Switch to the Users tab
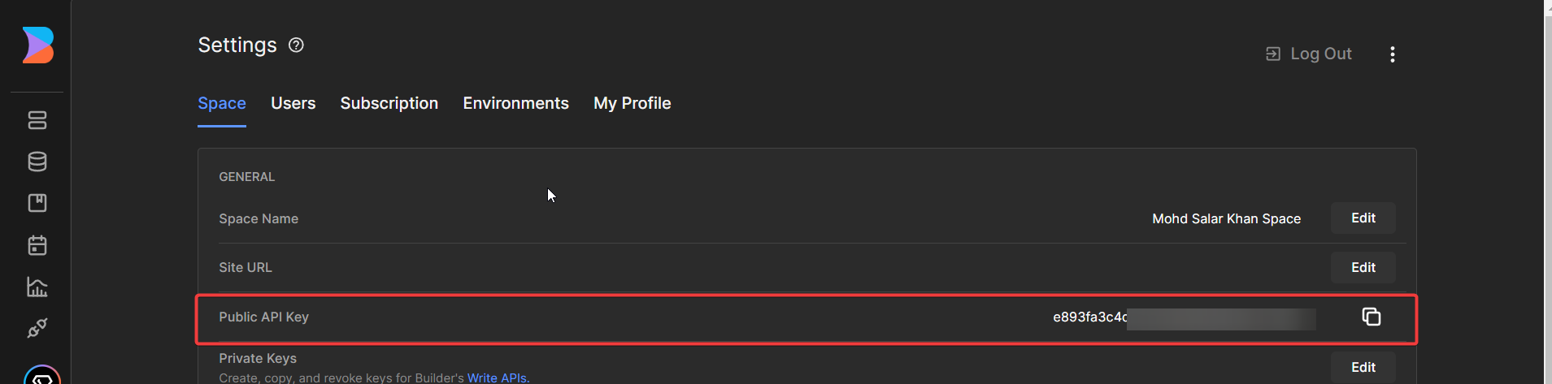Viewport: 1552px width, 384px height. (293, 103)
